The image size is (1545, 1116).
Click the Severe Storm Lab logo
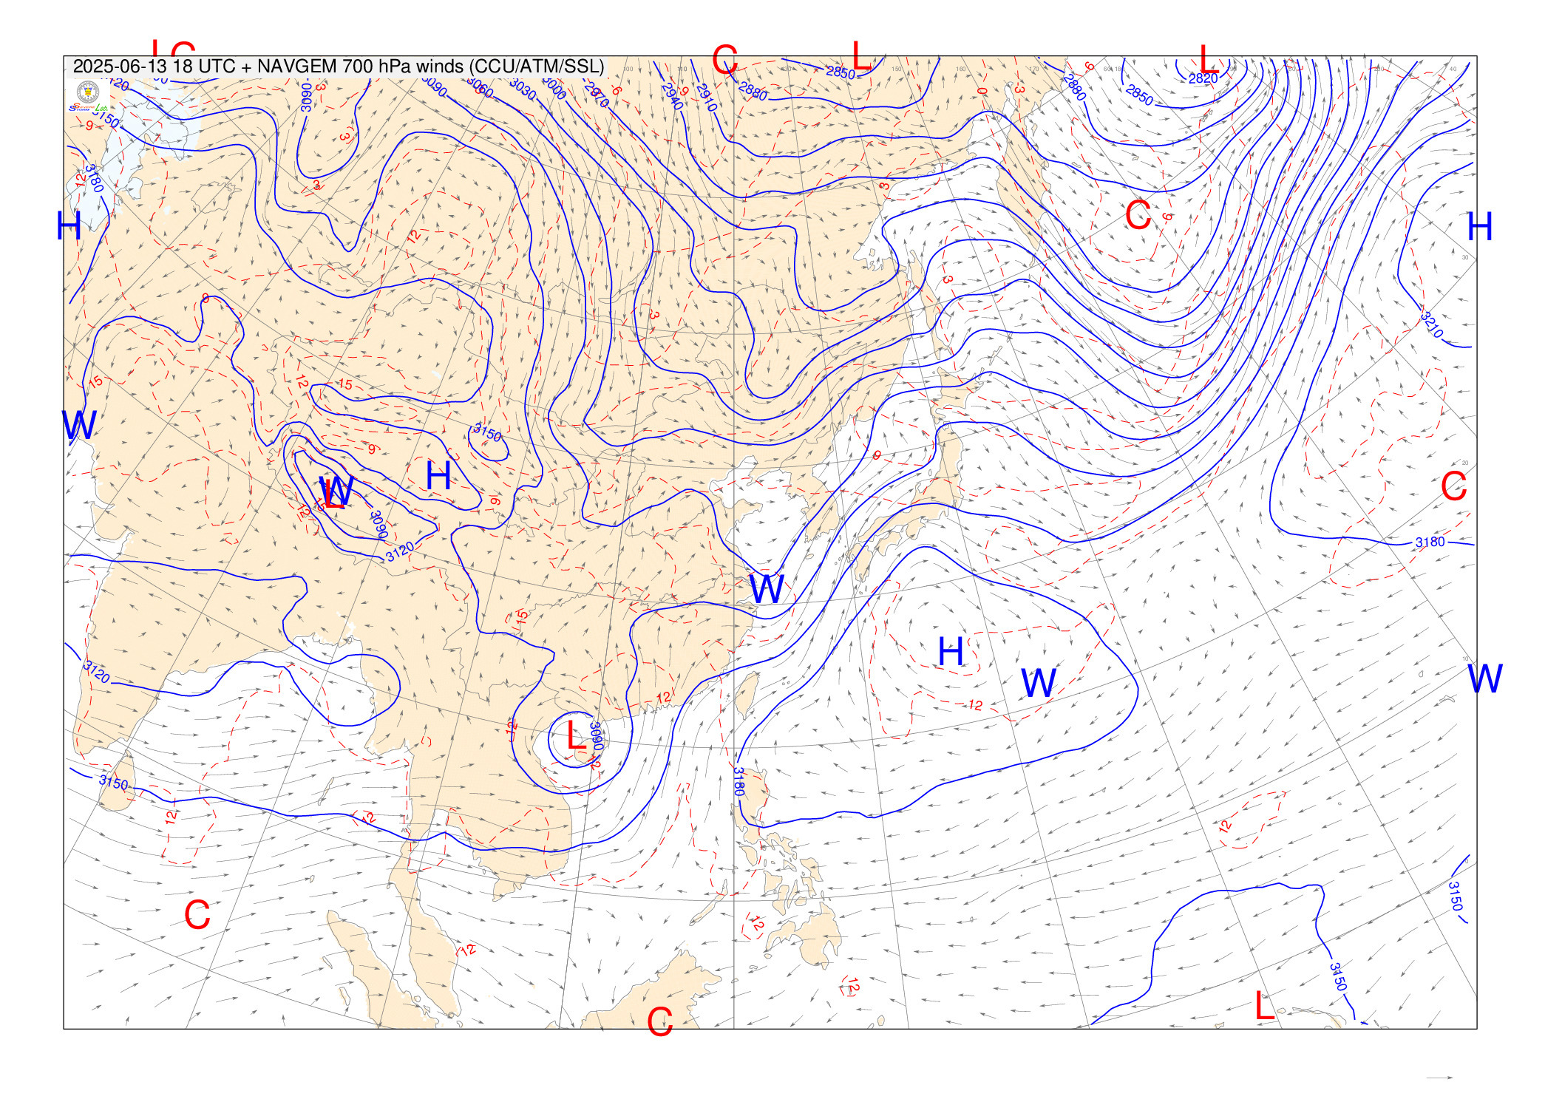pyautogui.click(x=89, y=108)
